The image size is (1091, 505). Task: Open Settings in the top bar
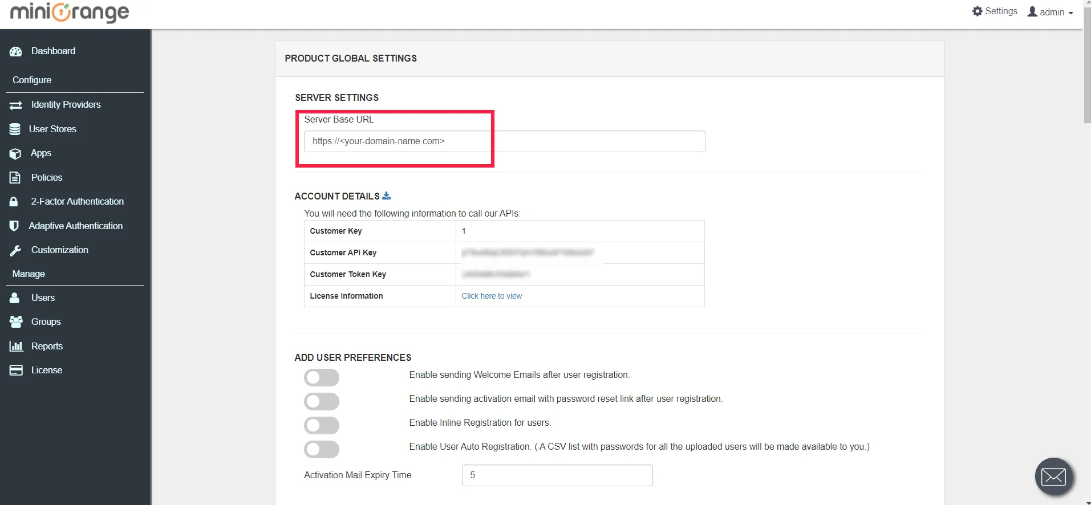(995, 11)
